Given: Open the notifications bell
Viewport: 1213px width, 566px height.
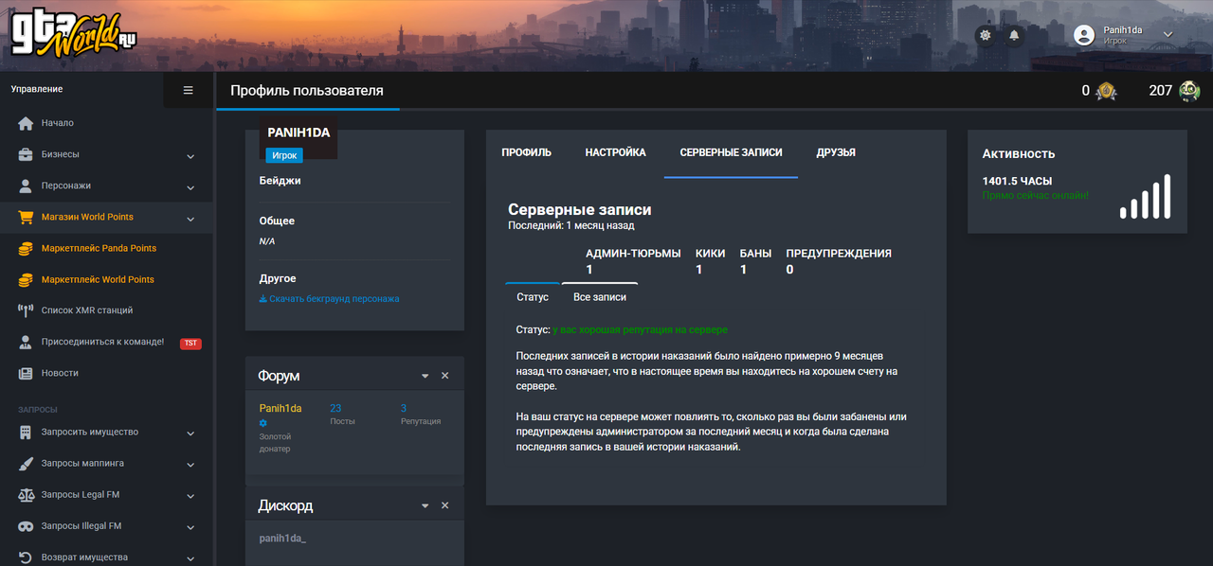Looking at the screenshot, I should (1014, 35).
